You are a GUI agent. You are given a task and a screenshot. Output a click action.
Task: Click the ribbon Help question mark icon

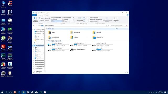[128, 15]
